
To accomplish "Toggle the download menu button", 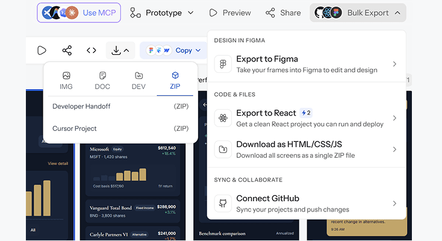I will coord(120,51).
